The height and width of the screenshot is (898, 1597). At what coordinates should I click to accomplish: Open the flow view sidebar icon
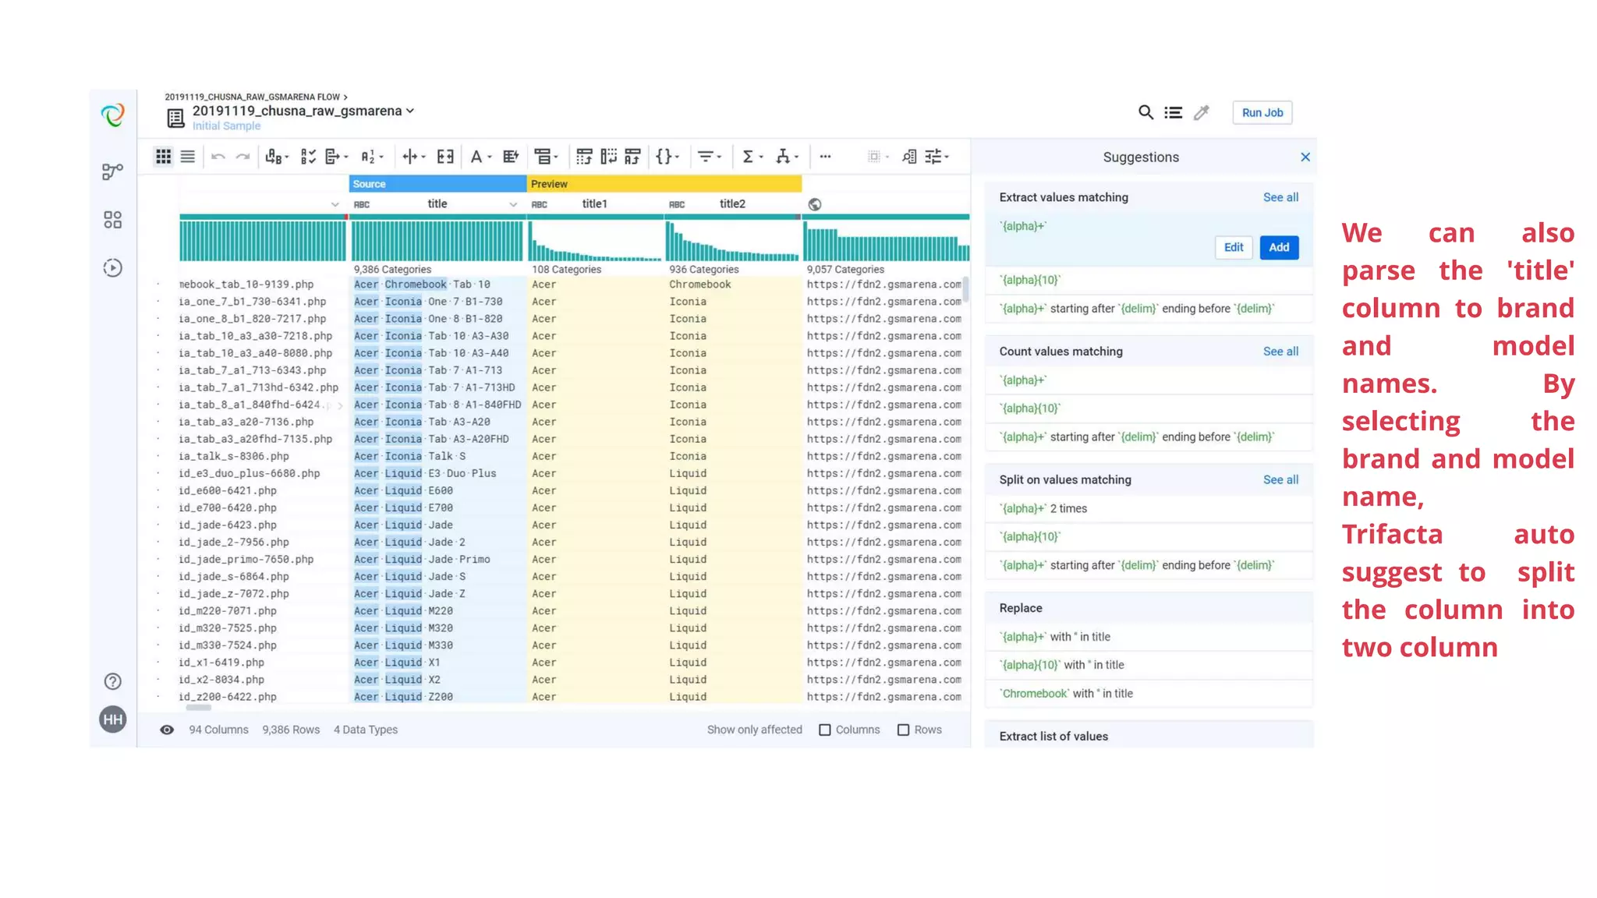113,171
